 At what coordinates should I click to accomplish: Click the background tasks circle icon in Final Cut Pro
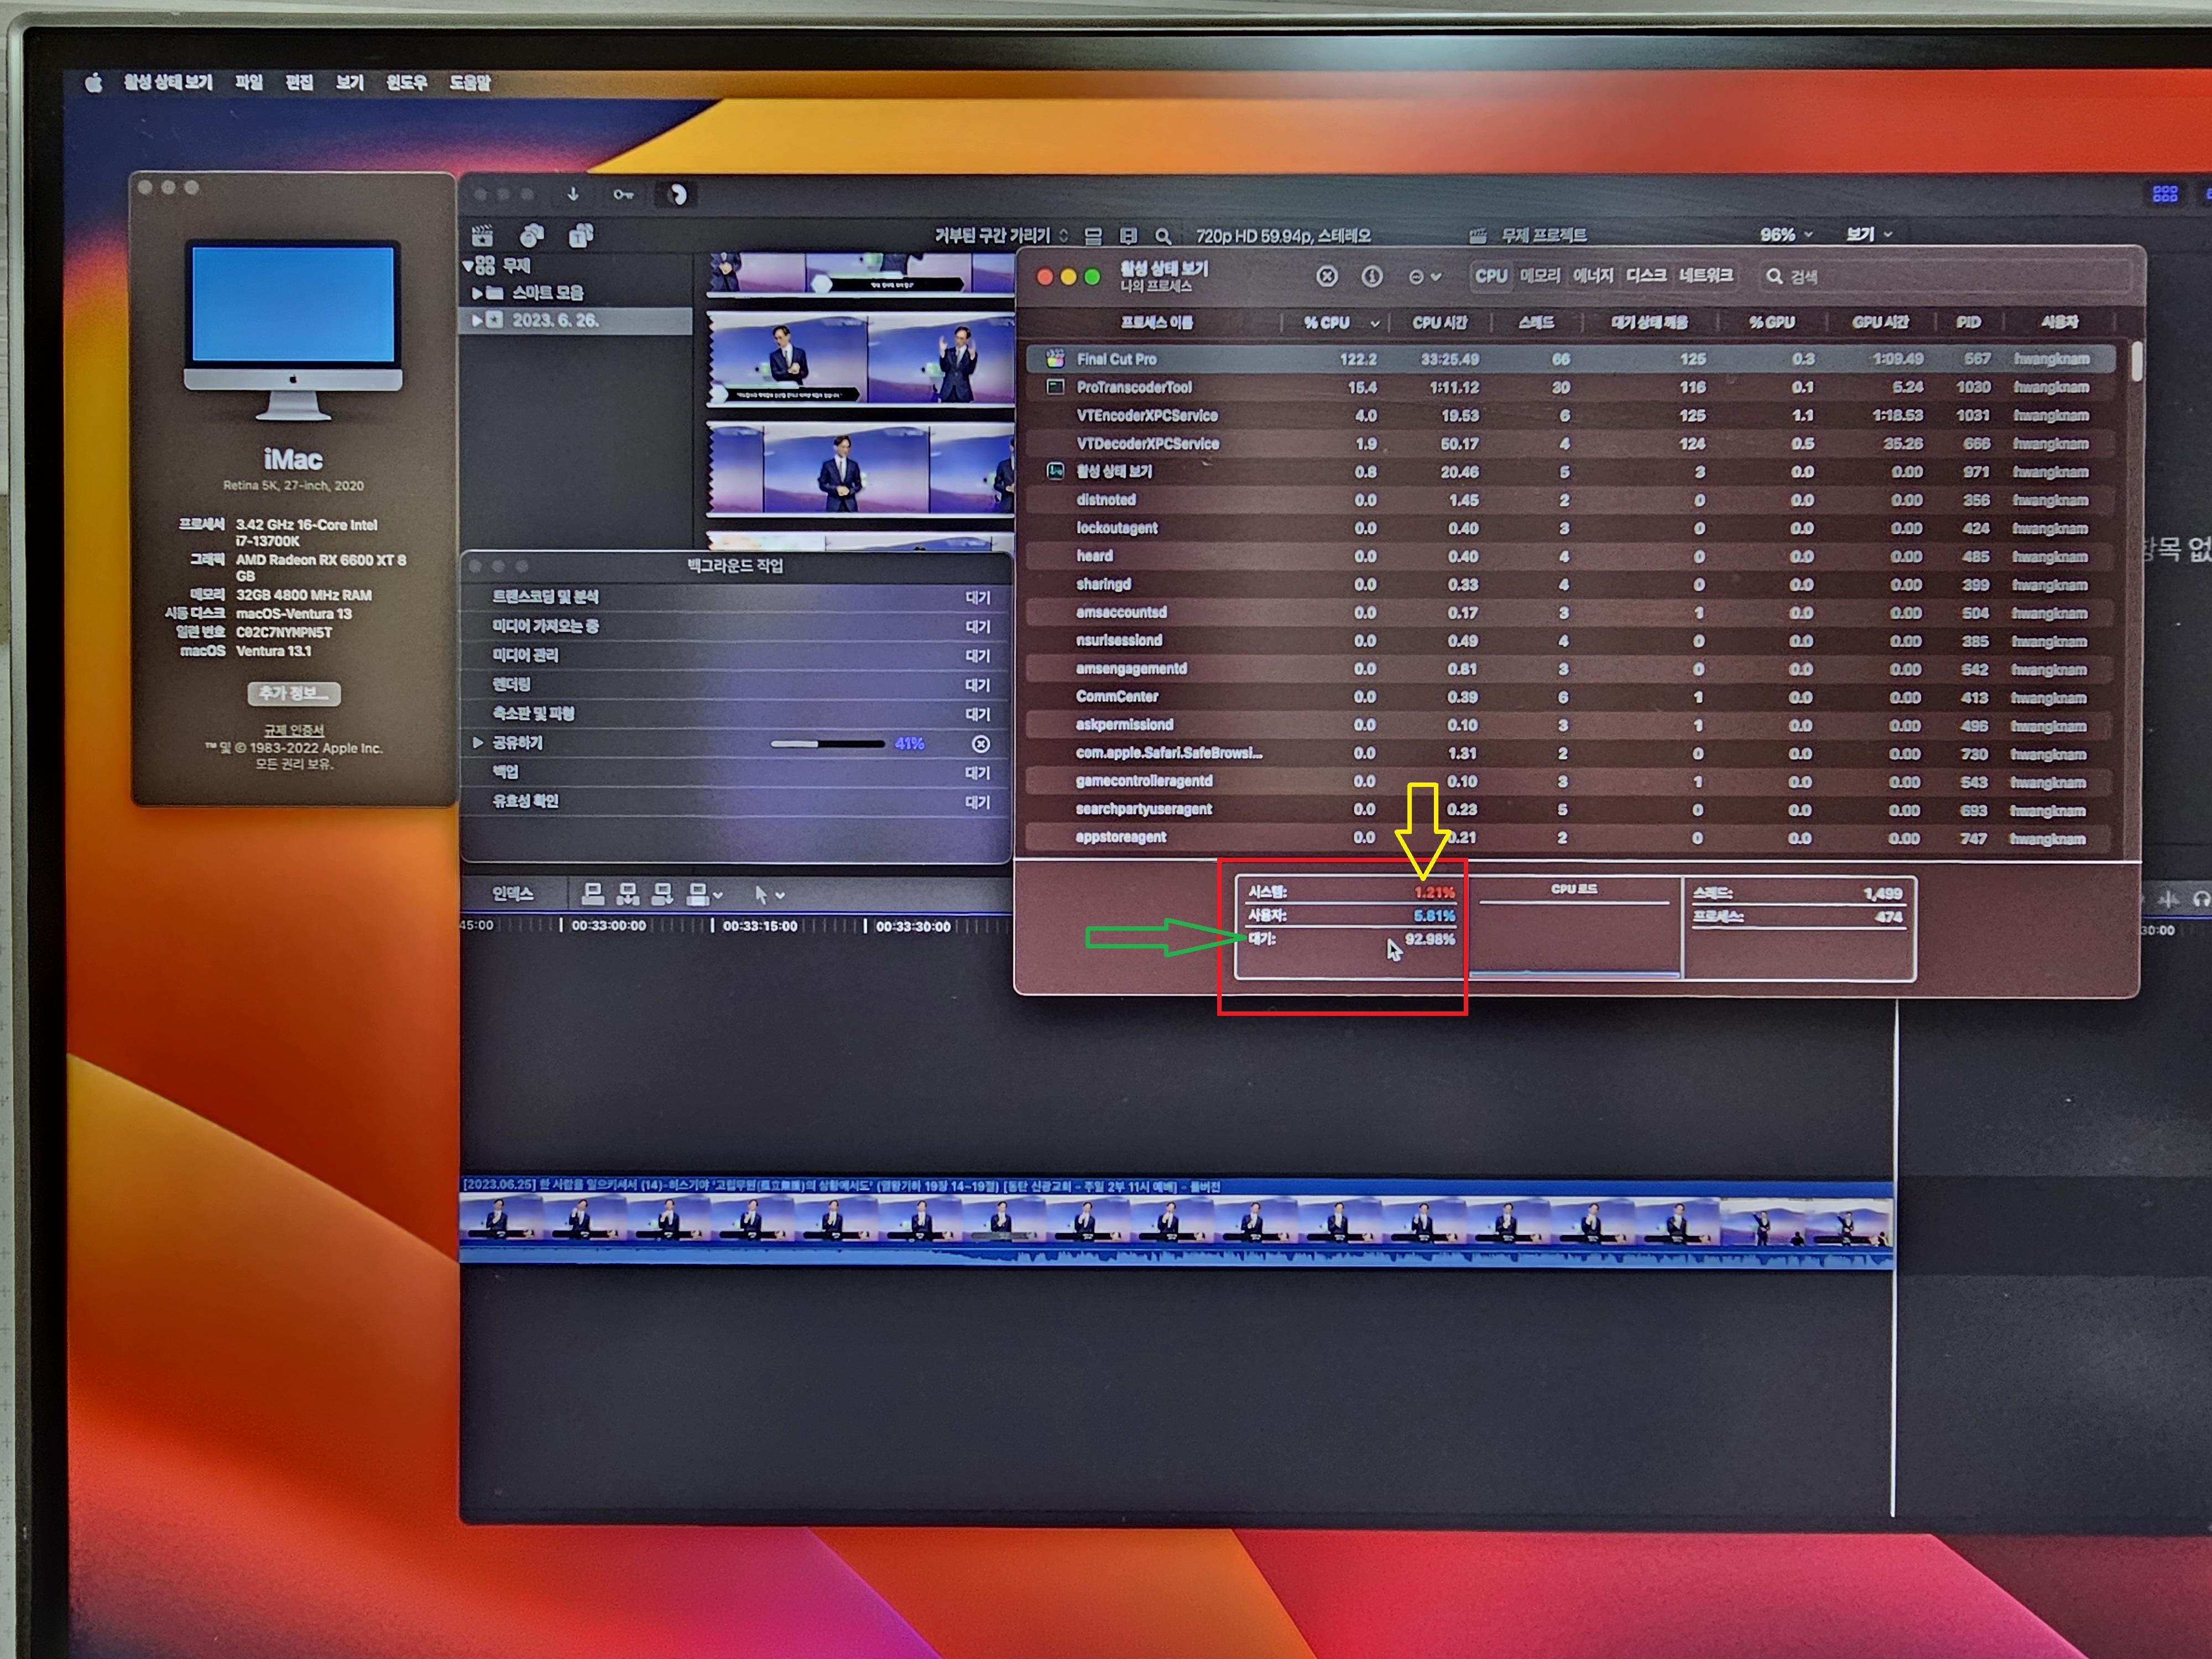677,194
